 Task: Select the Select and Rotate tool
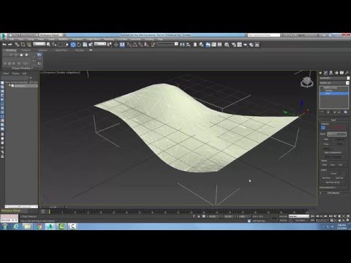click(79, 45)
